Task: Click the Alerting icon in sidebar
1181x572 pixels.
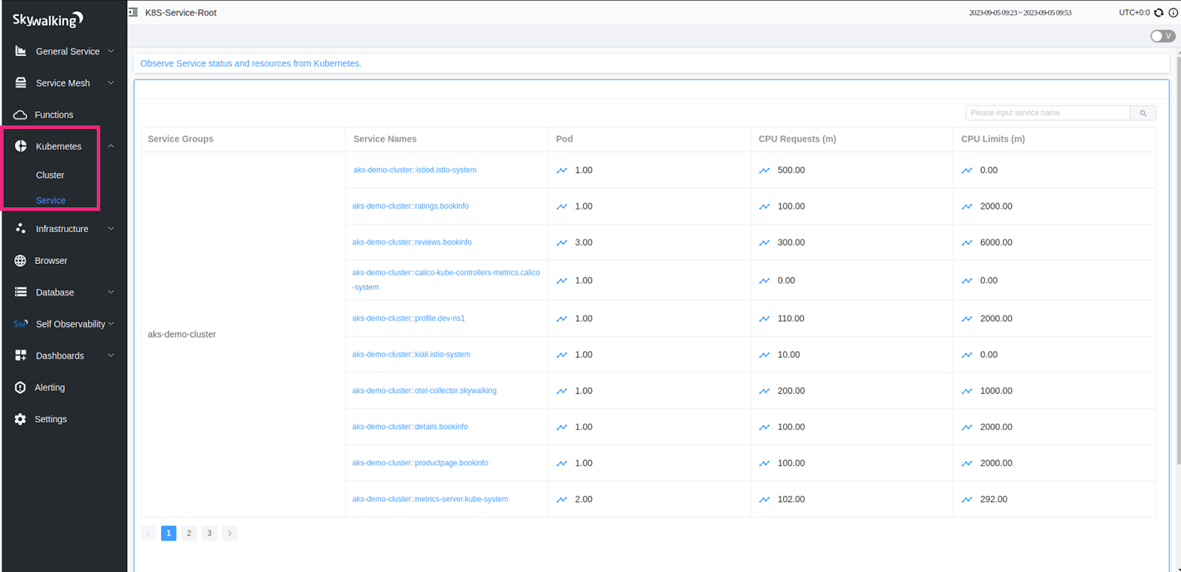Action: pyautogui.click(x=21, y=388)
